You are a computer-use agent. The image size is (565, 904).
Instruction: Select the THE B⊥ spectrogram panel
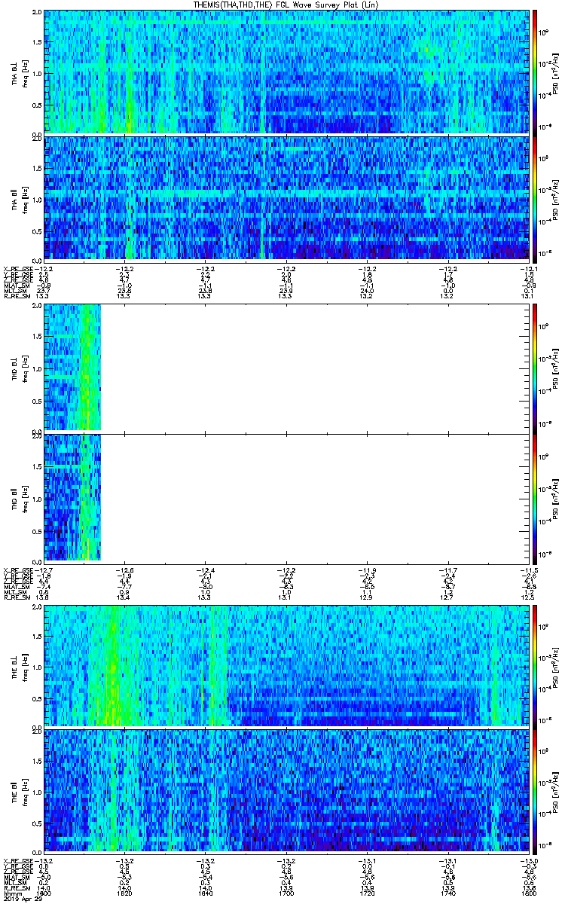[286, 666]
